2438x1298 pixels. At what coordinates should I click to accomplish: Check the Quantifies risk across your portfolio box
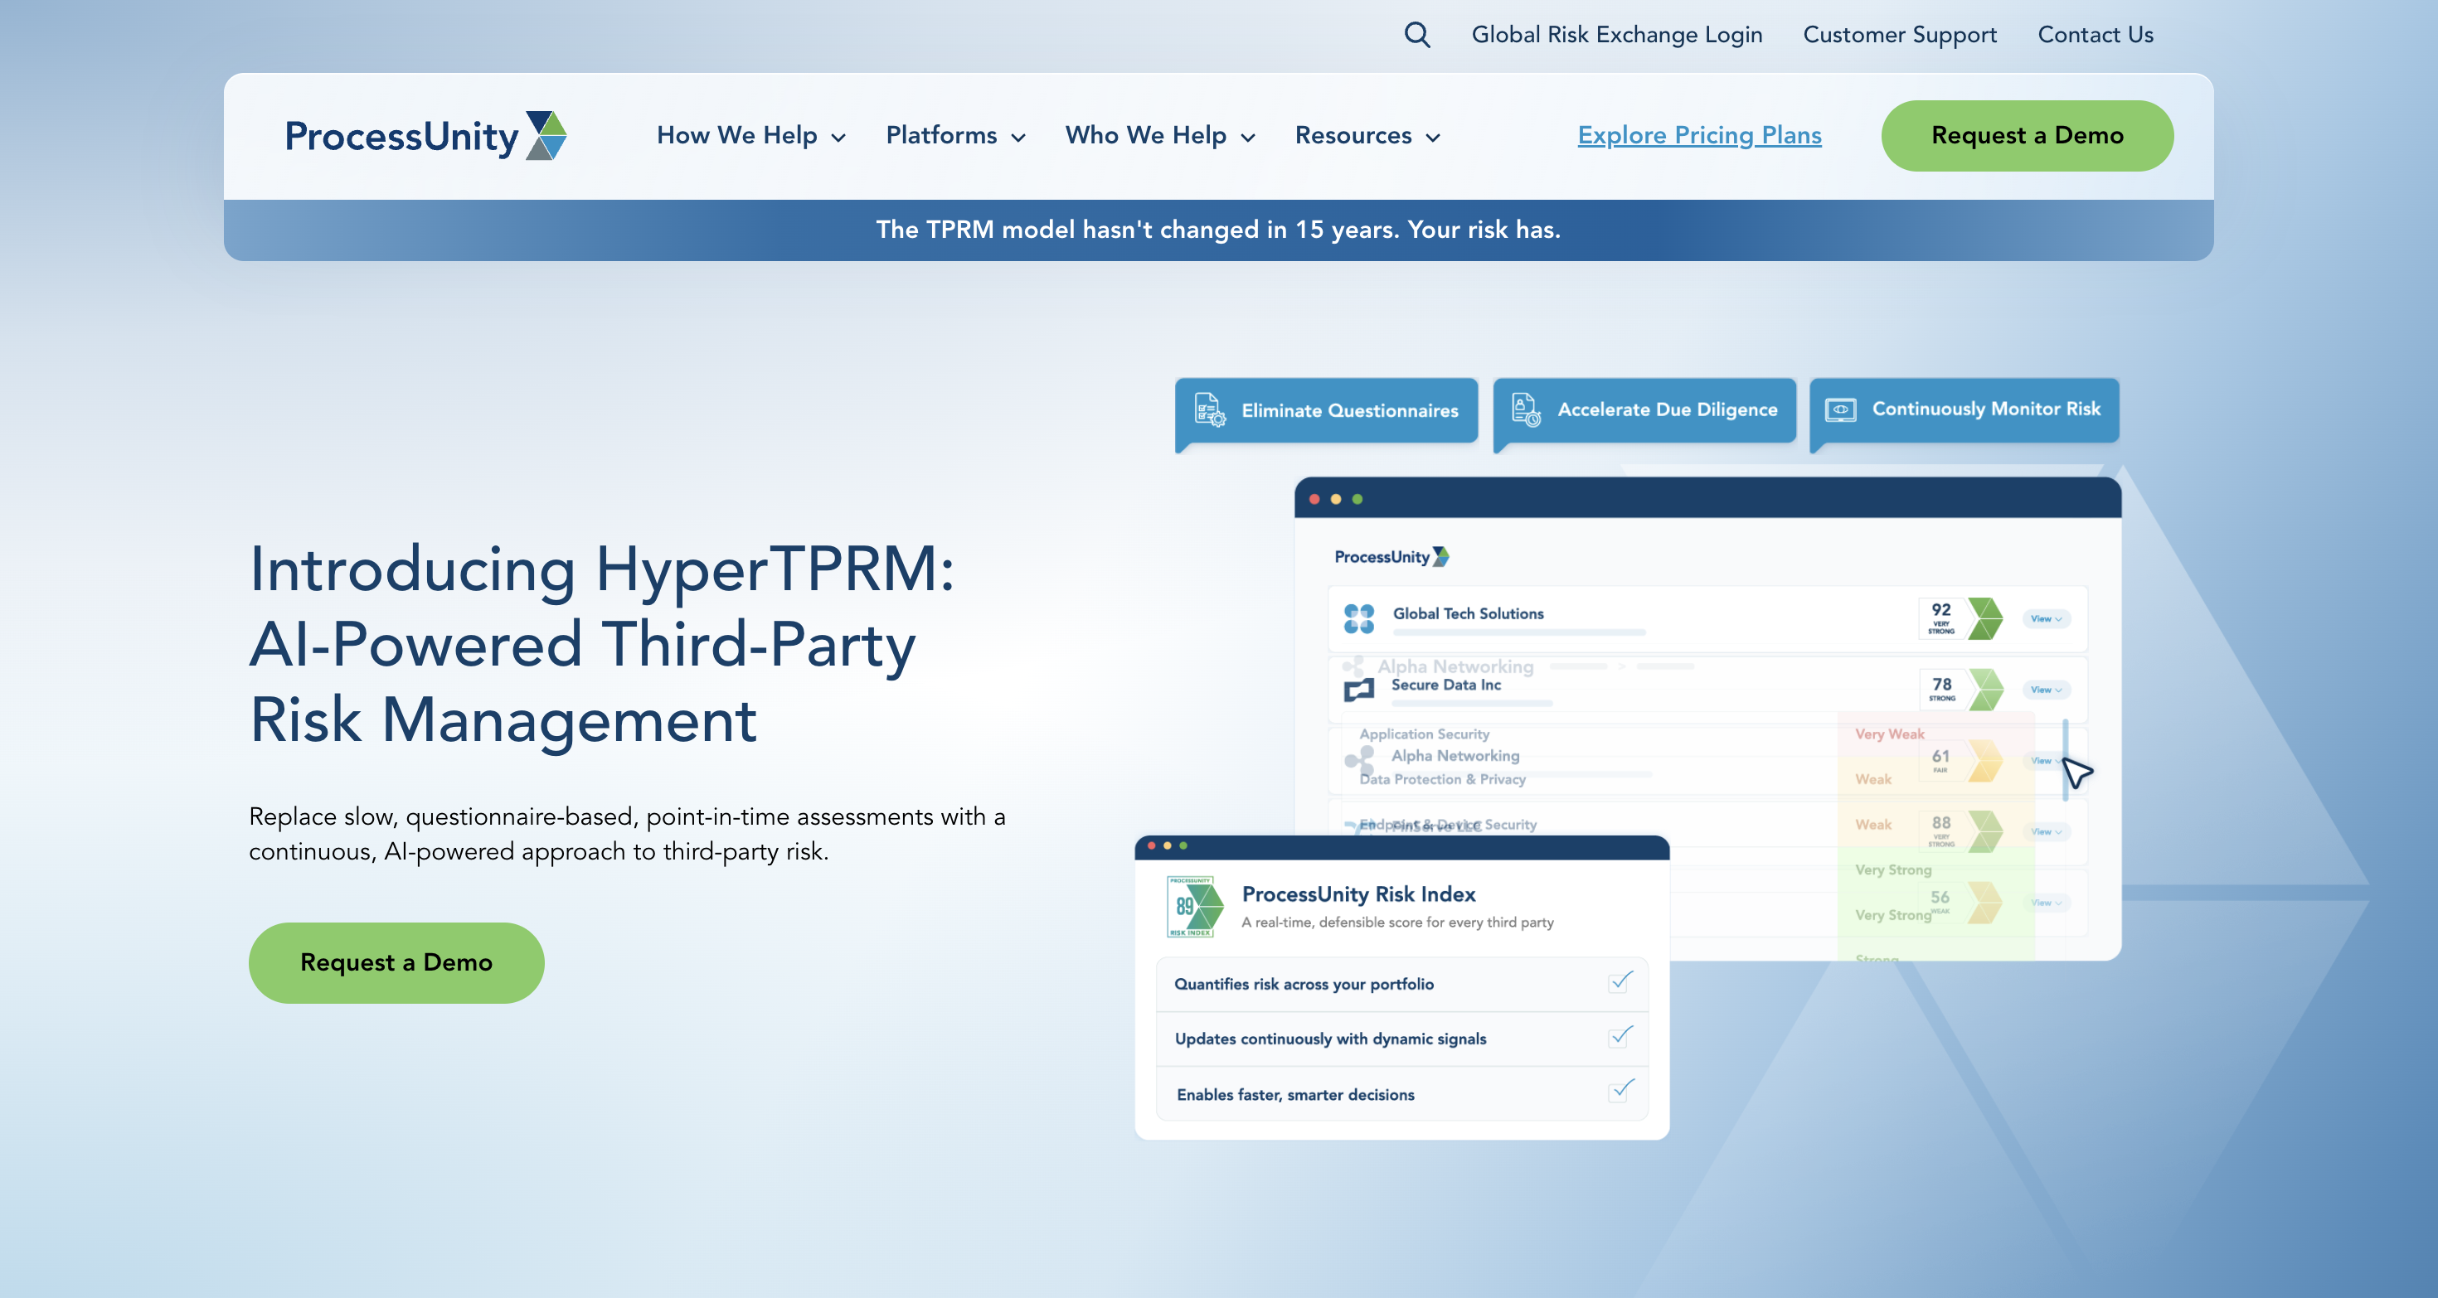(x=1620, y=982)
